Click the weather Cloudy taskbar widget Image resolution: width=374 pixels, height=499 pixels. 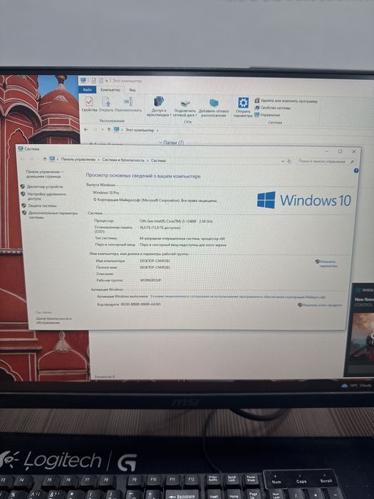tap(356, 386)
